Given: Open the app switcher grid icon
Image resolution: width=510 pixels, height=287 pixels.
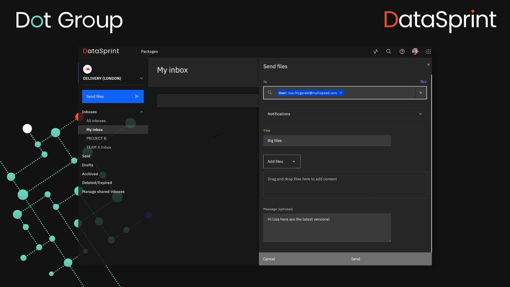Looking at the screenshot, I should coord(428,52).
